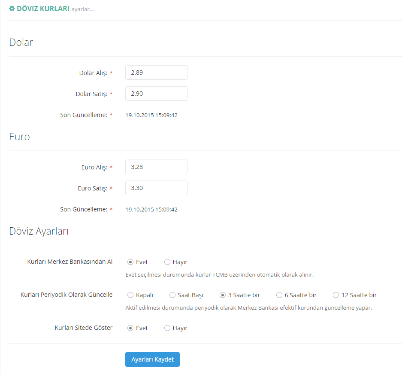The image size is (402, 374).
Task: Select the 3 Saatte bir radio button
Action: click(223, 295)
